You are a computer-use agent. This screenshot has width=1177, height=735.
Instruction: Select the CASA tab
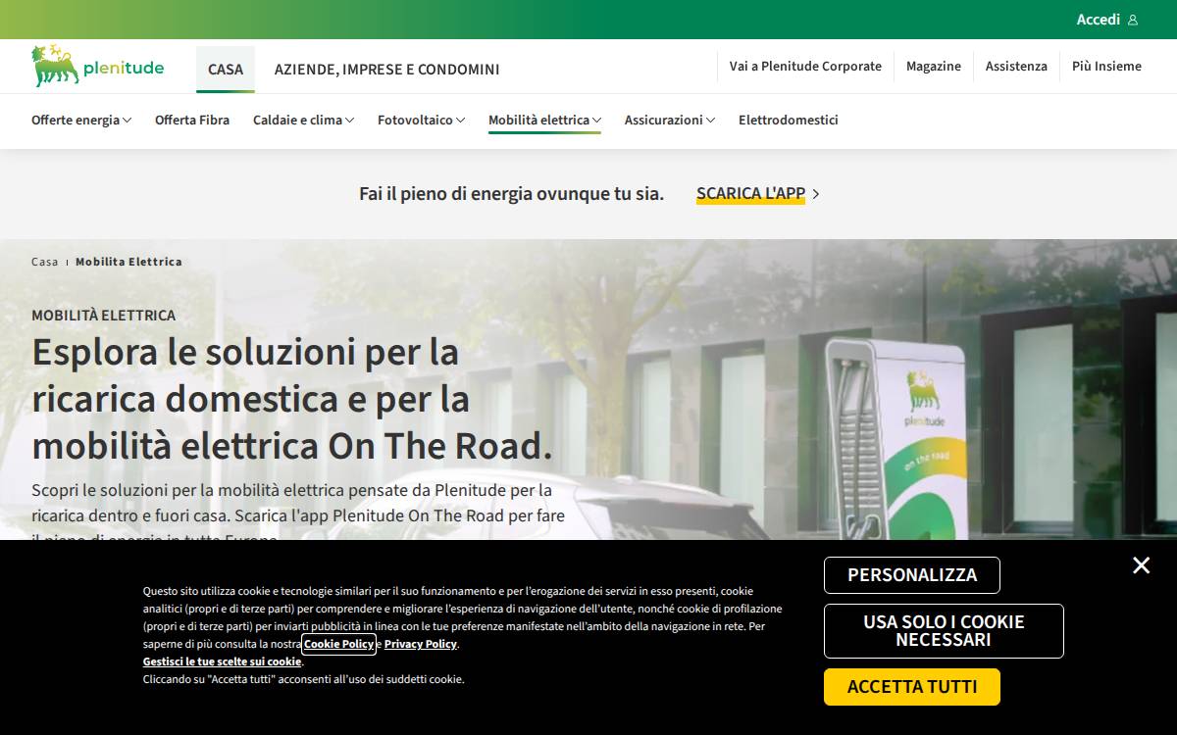tap(226, 70)
